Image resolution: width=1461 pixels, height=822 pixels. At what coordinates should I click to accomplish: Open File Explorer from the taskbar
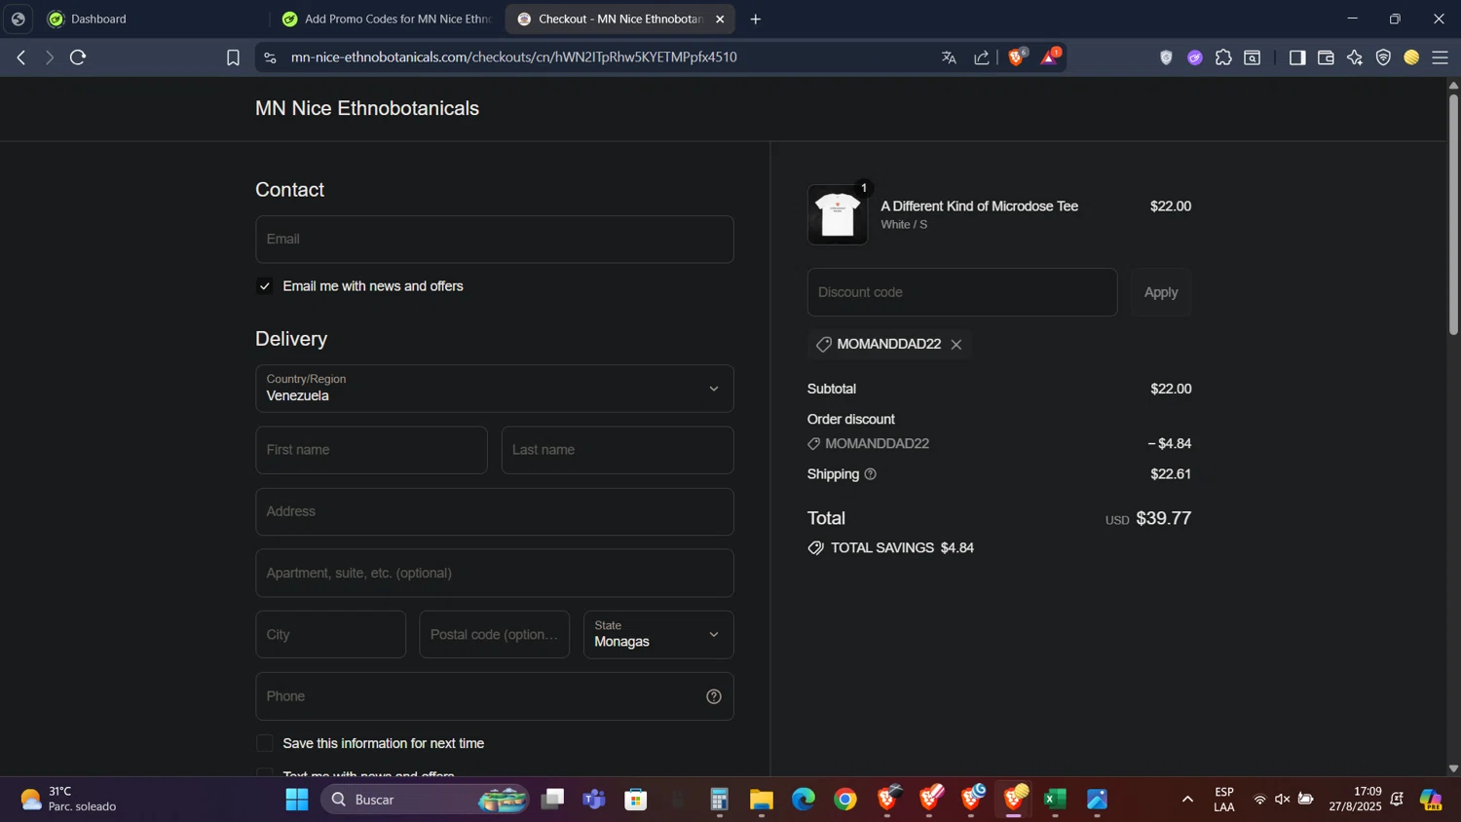[x=762, y=800]
